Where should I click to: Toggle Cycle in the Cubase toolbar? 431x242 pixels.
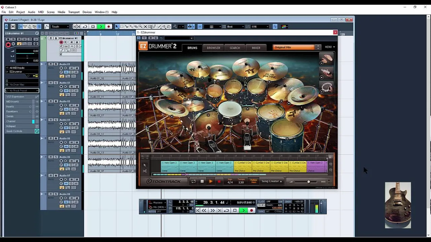tap(85, 27)
